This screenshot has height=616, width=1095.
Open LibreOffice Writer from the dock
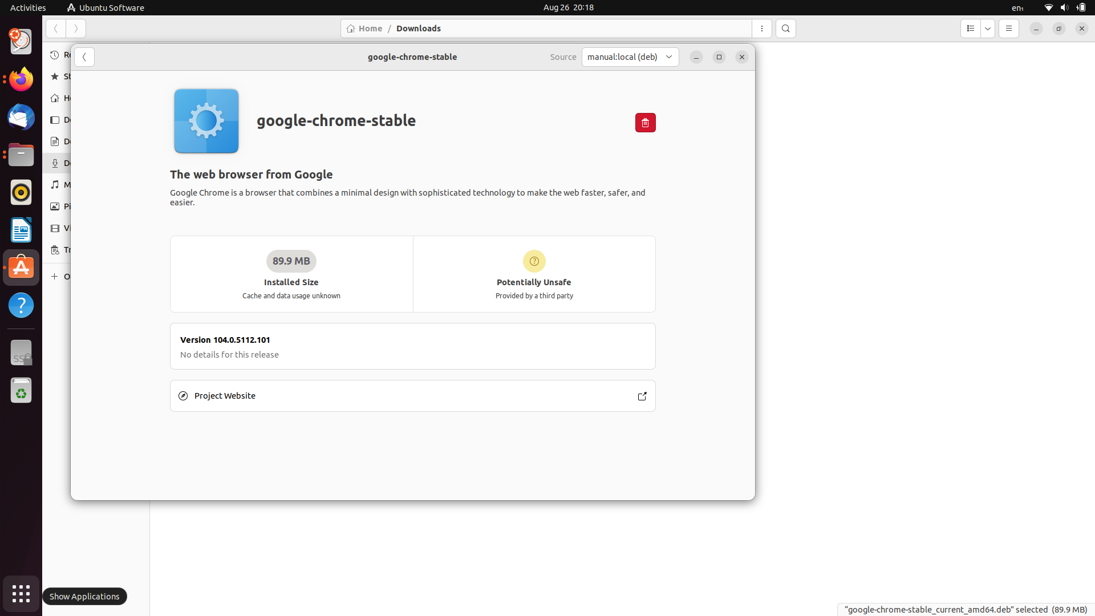pyautogui.click(x=21, y=230)
